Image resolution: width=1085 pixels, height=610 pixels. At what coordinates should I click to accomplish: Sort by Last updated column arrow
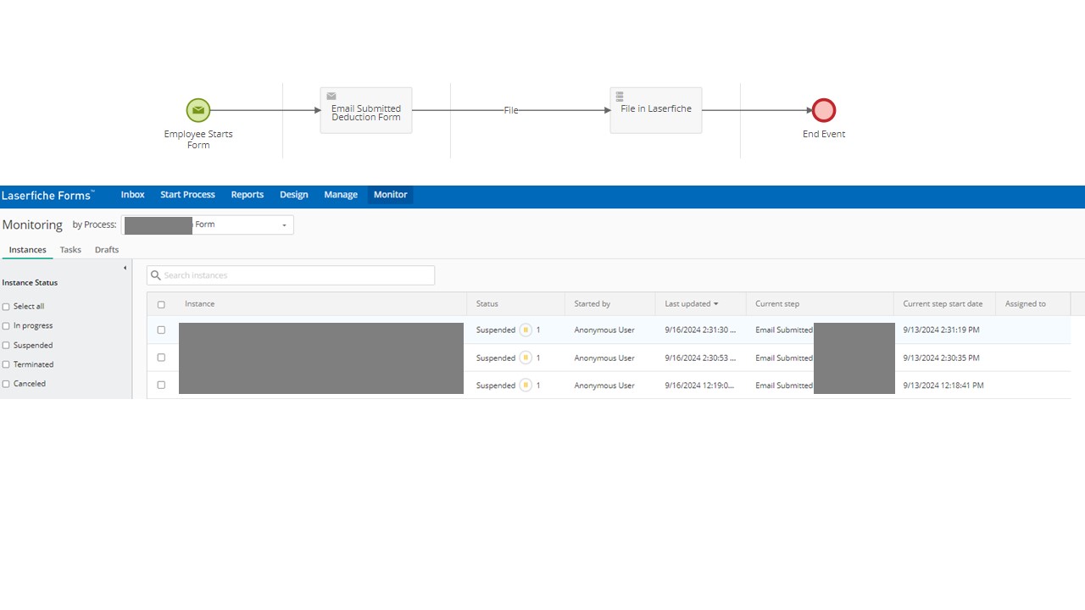(x=715, y=304)
